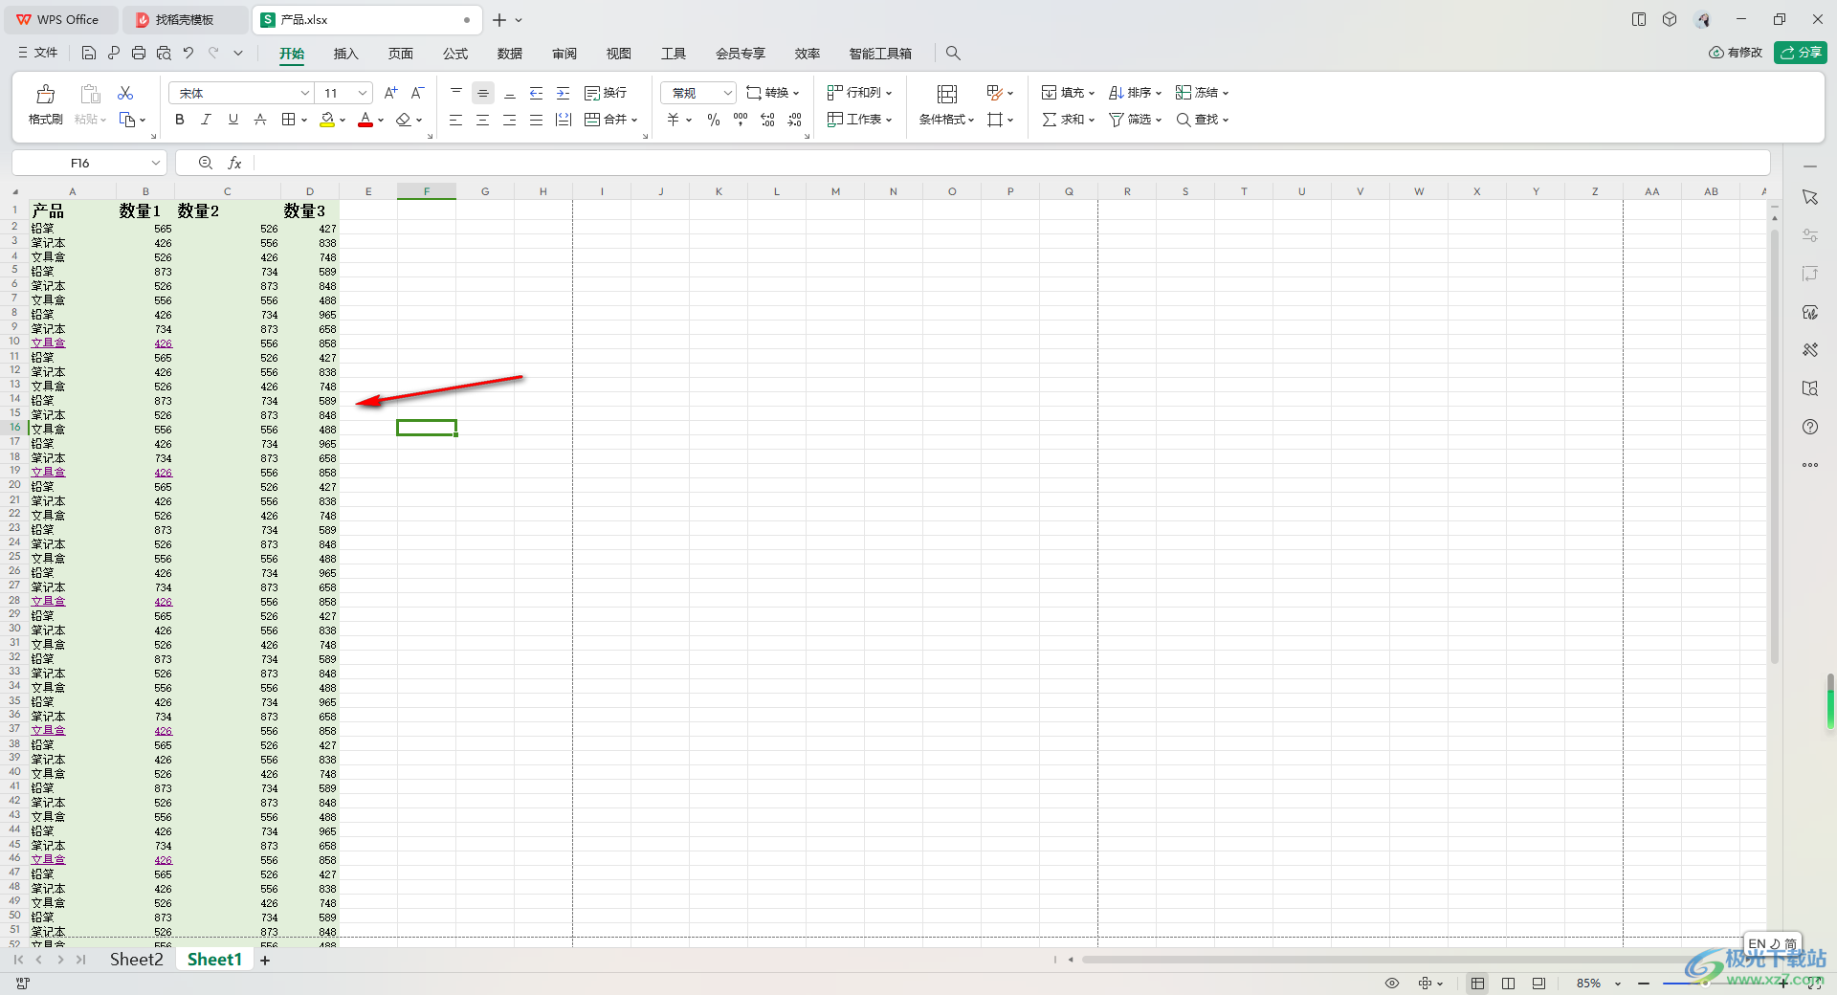Click the Undo arrow icon
This screenshot has width=1837, height=995.
(188, 54)
